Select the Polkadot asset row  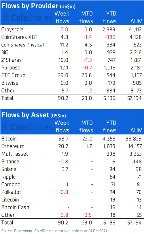tap(72, 192)
